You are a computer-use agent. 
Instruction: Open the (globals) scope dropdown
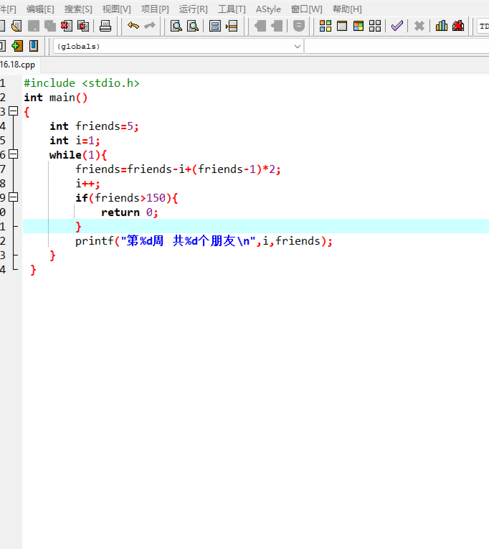coord(178,46)
